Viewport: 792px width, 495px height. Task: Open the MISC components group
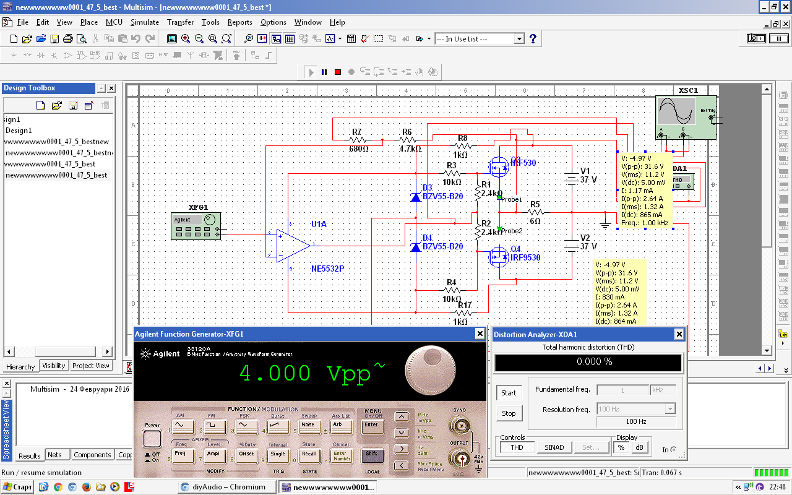(163, 55)
